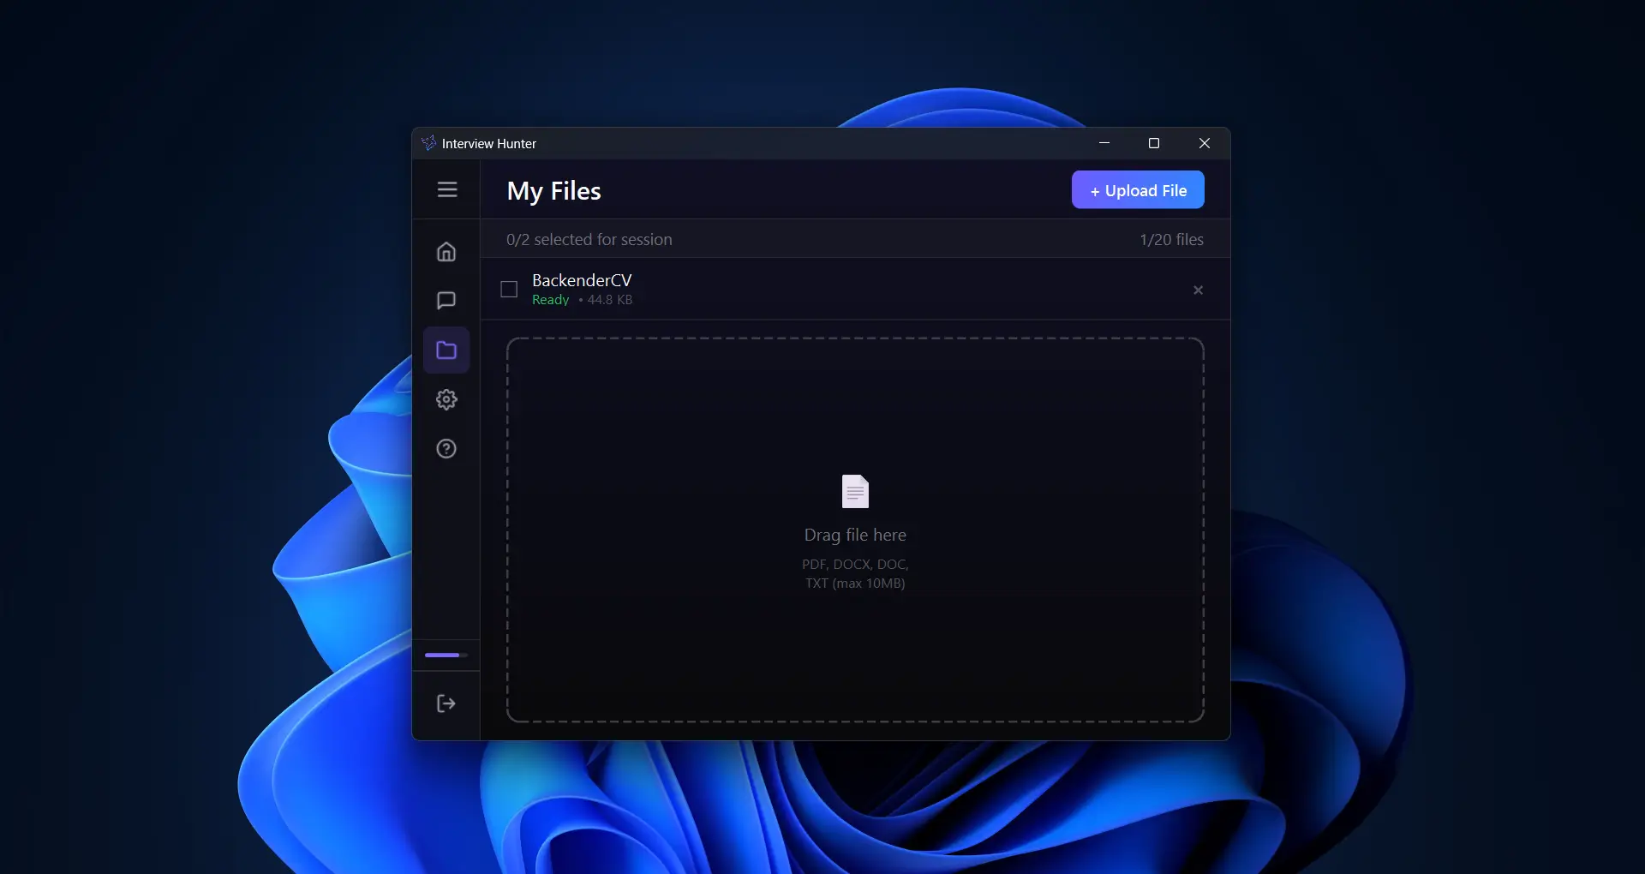The image size is (1645, 874).
Task: Sign out using the logout icon
Action: tap(446, 703)
